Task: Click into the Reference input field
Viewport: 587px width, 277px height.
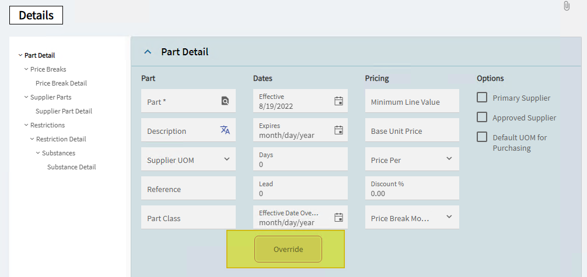Action: point(188,188)
